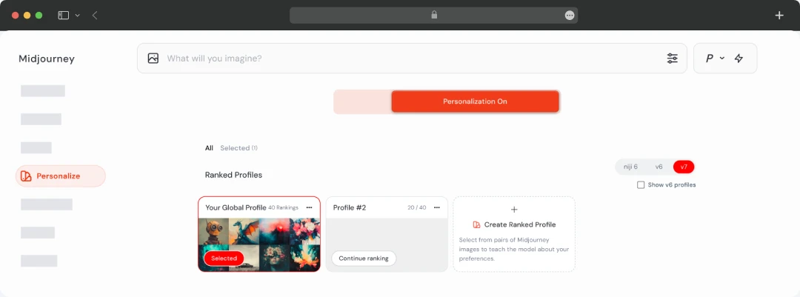Viewport: 800px width, 297px height.
Task: Click the Selected badge on Global Profile
Action: point(224,258)
